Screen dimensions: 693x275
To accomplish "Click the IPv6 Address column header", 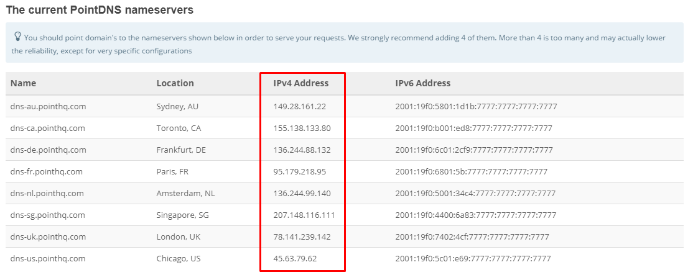I will 423,83.
